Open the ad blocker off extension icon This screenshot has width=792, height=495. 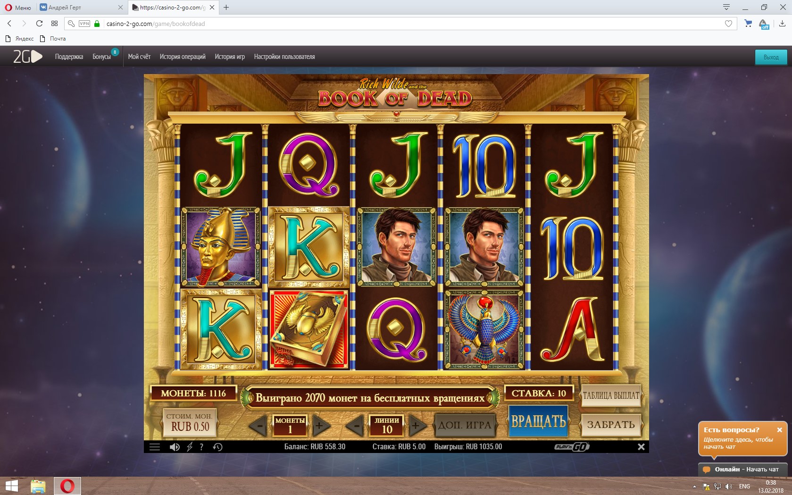pos(764,24)
